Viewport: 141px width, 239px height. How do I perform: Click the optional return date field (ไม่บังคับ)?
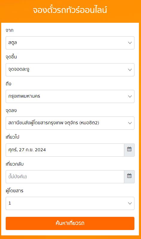click(x=65, y=176)
